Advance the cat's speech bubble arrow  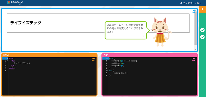143,36
